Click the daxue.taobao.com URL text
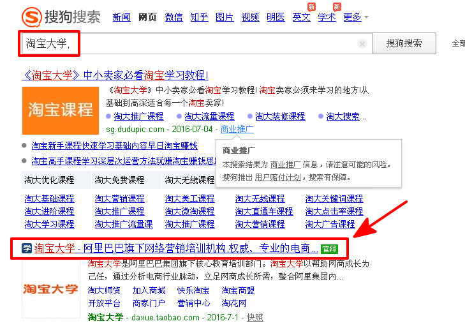Viewport: 465px width, 328px height. [165, 318]
